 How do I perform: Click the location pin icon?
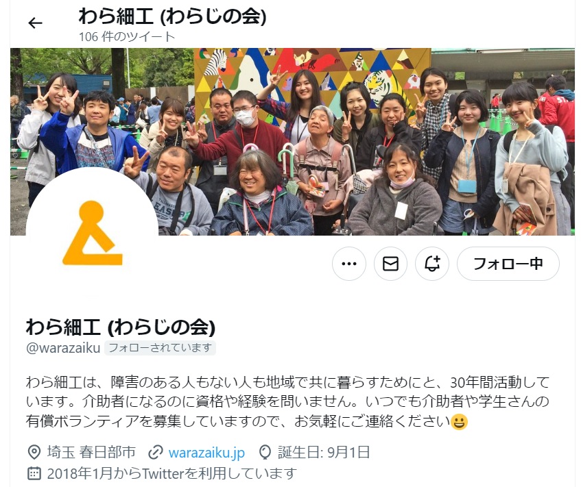pos(34,452)
